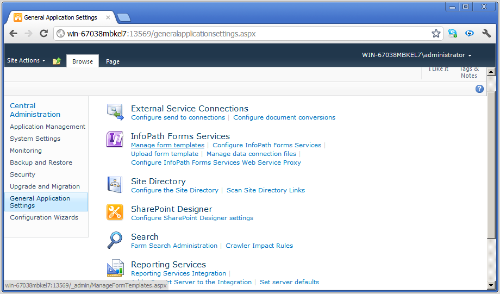The width and height of the screenshot is (500, 294).
Task: Open Backup and Restore
Action: click(41, 162)
